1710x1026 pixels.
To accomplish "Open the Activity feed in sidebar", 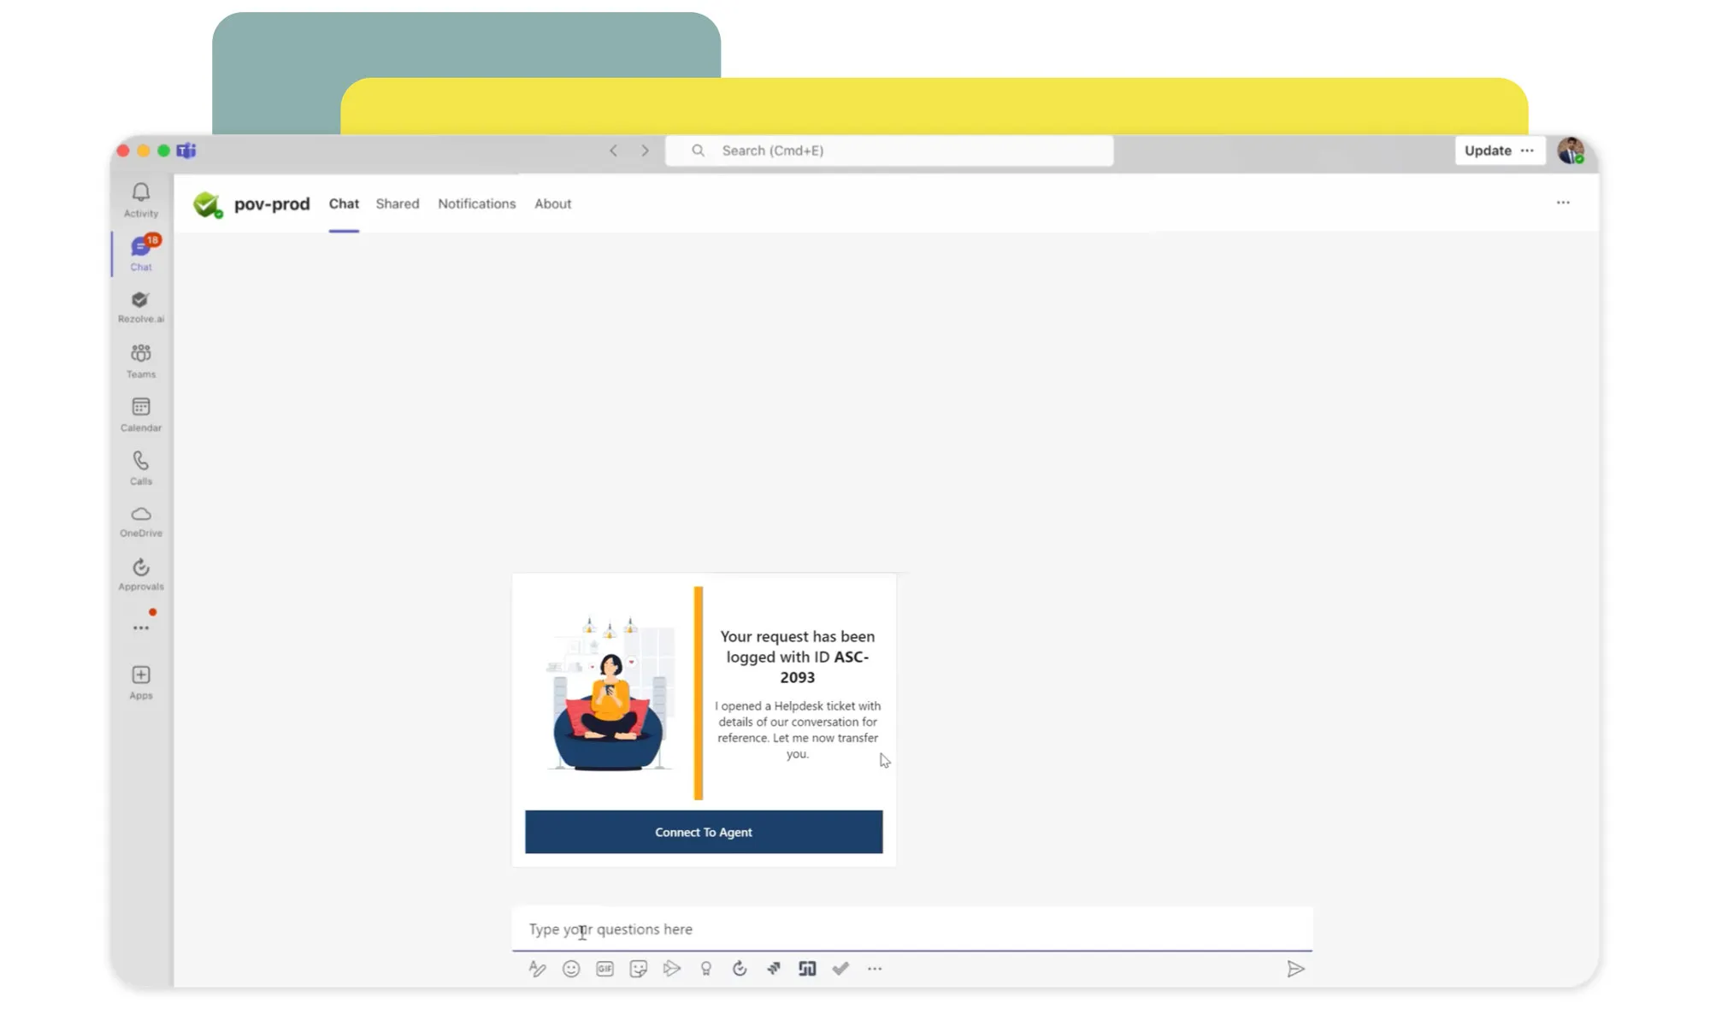I will click(x=141, y=200).
